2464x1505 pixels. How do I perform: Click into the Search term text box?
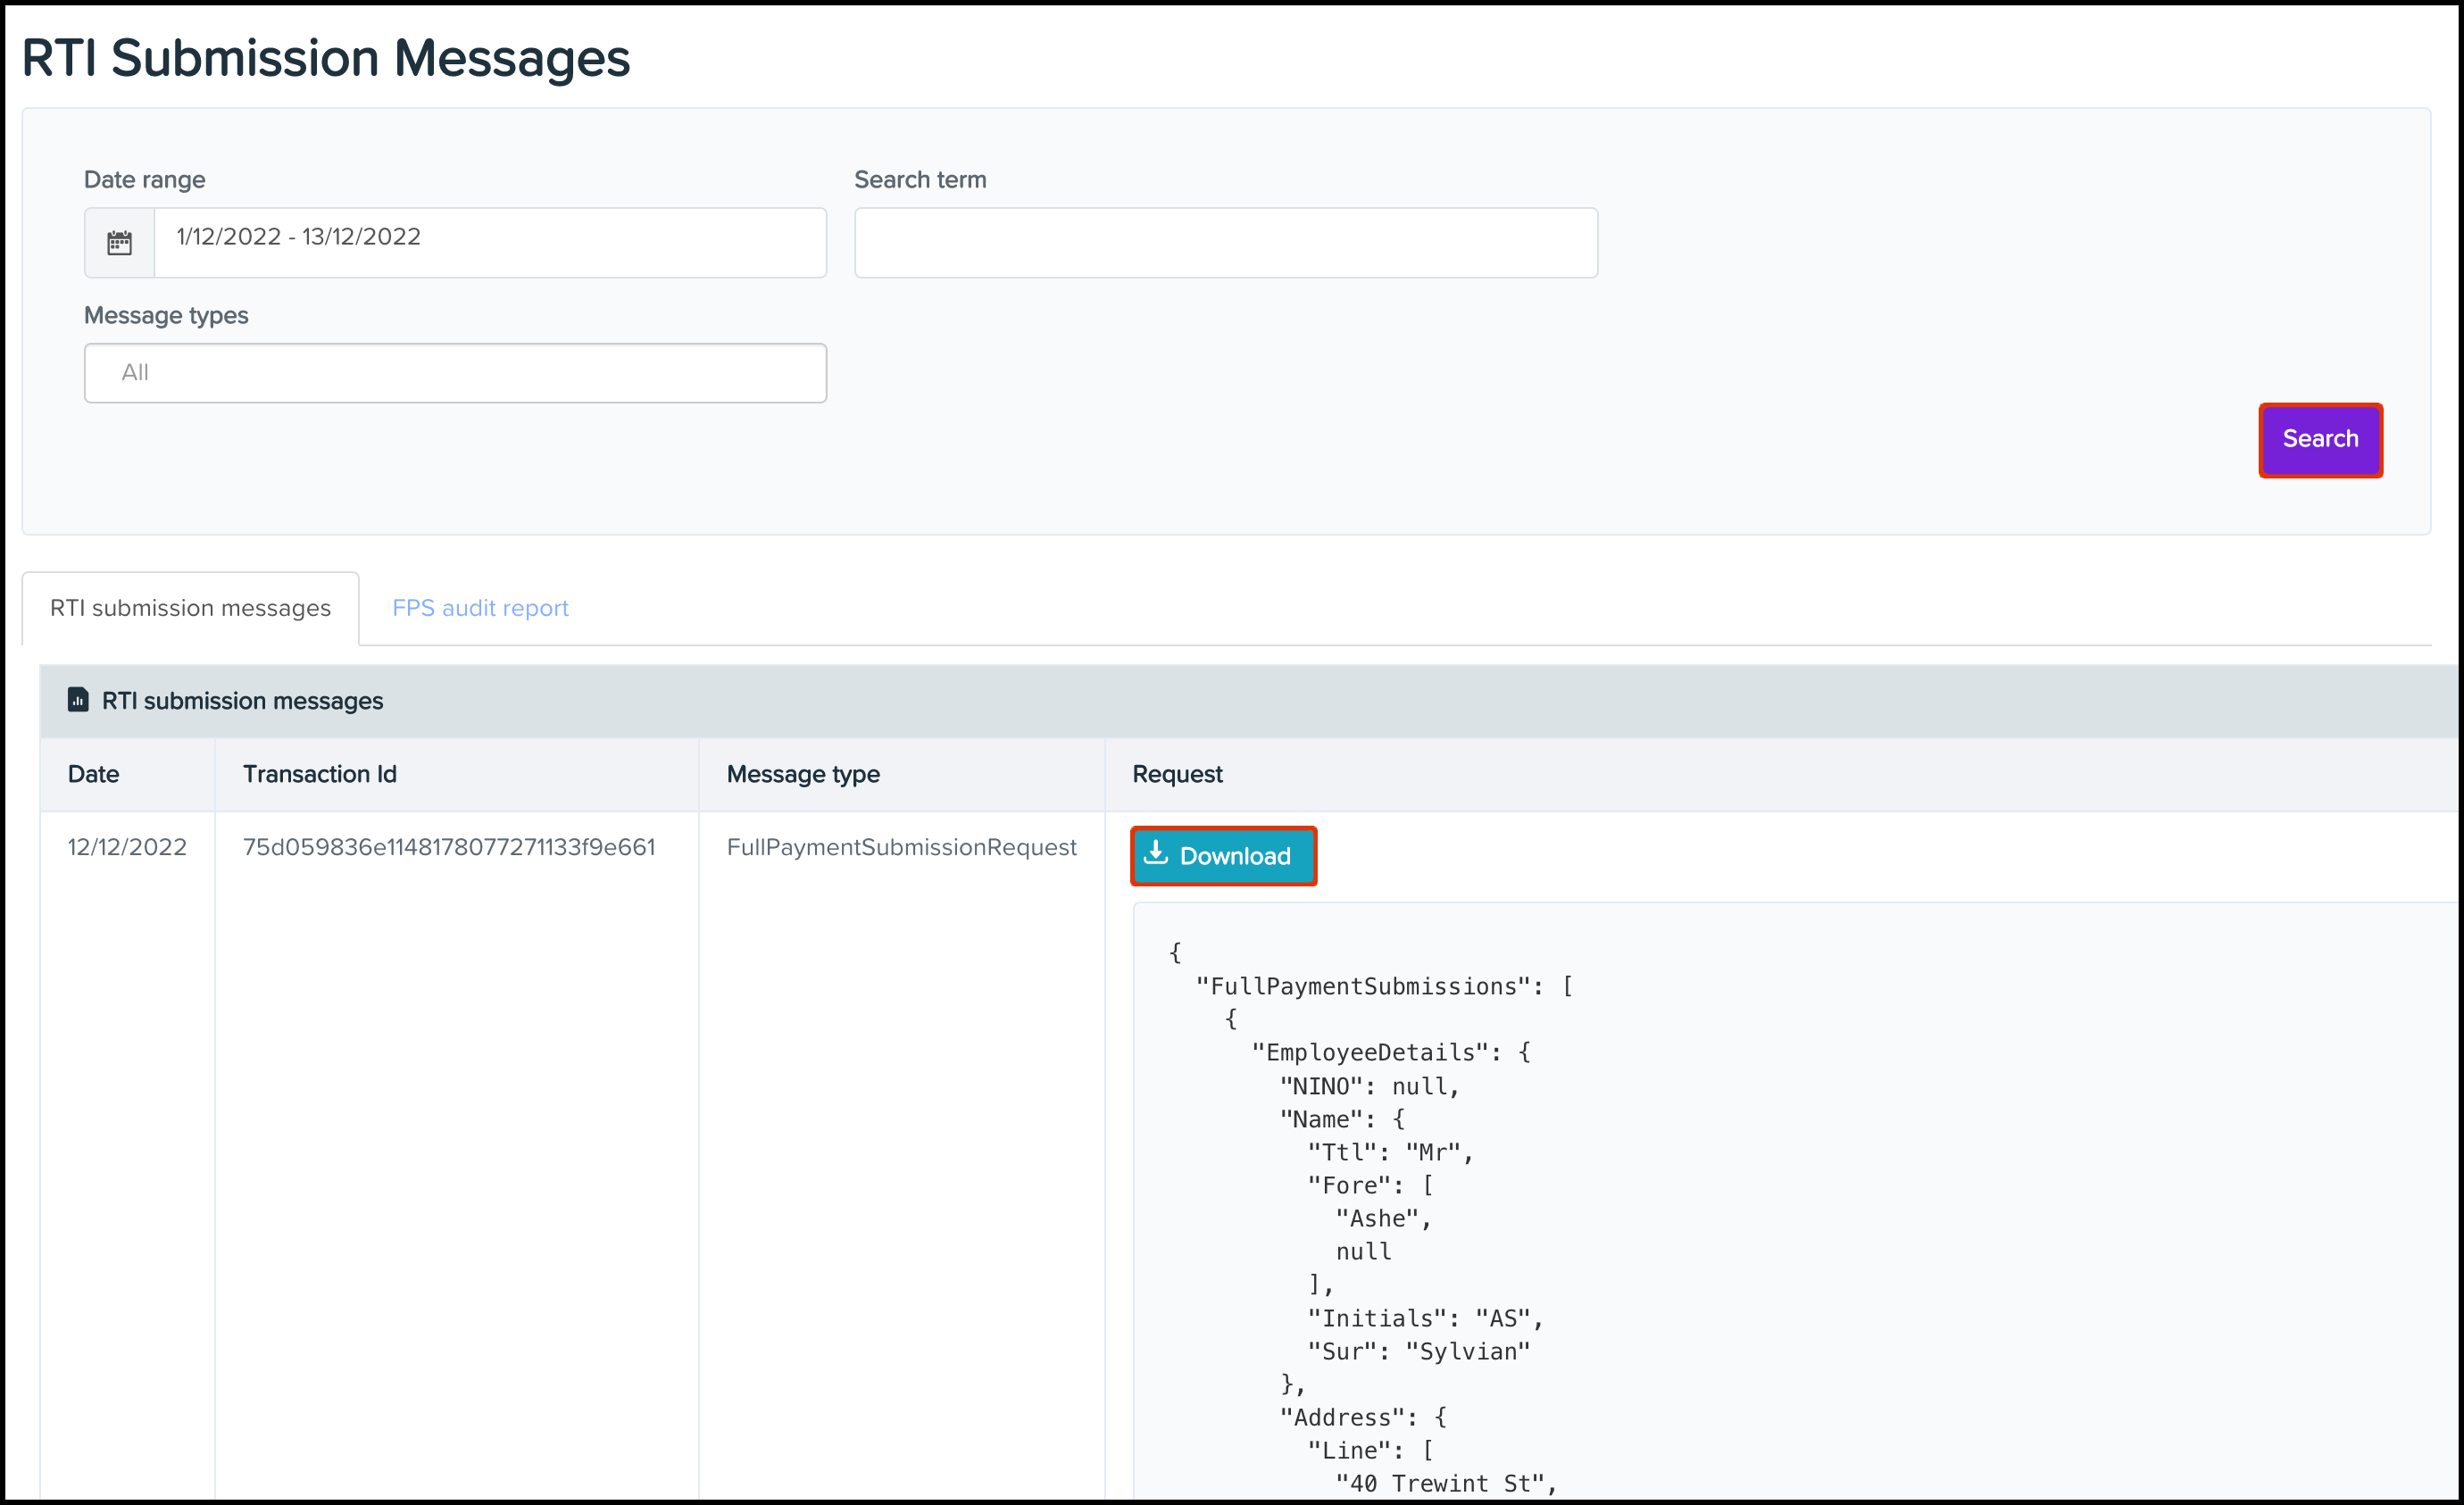click(1225, 243)
